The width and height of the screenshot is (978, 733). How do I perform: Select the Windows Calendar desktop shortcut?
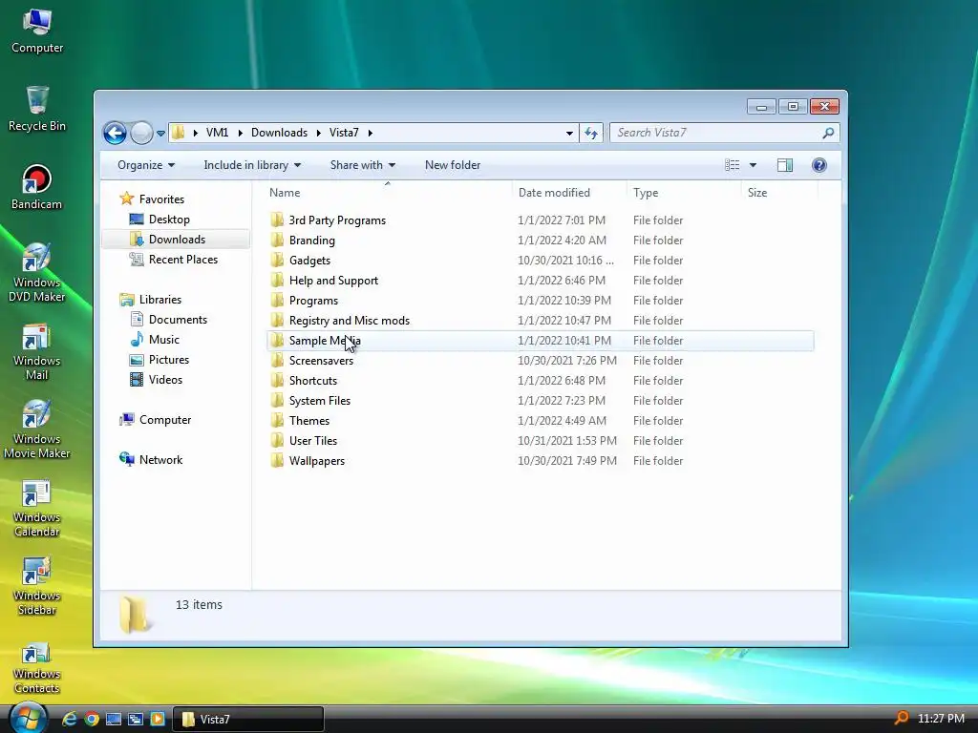(x=37, y=508)
